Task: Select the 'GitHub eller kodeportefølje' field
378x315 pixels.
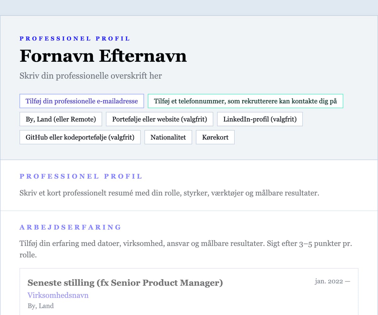Action: 80,137
